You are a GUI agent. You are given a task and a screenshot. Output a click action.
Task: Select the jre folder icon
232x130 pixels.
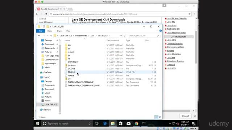[x=66, y=55]
